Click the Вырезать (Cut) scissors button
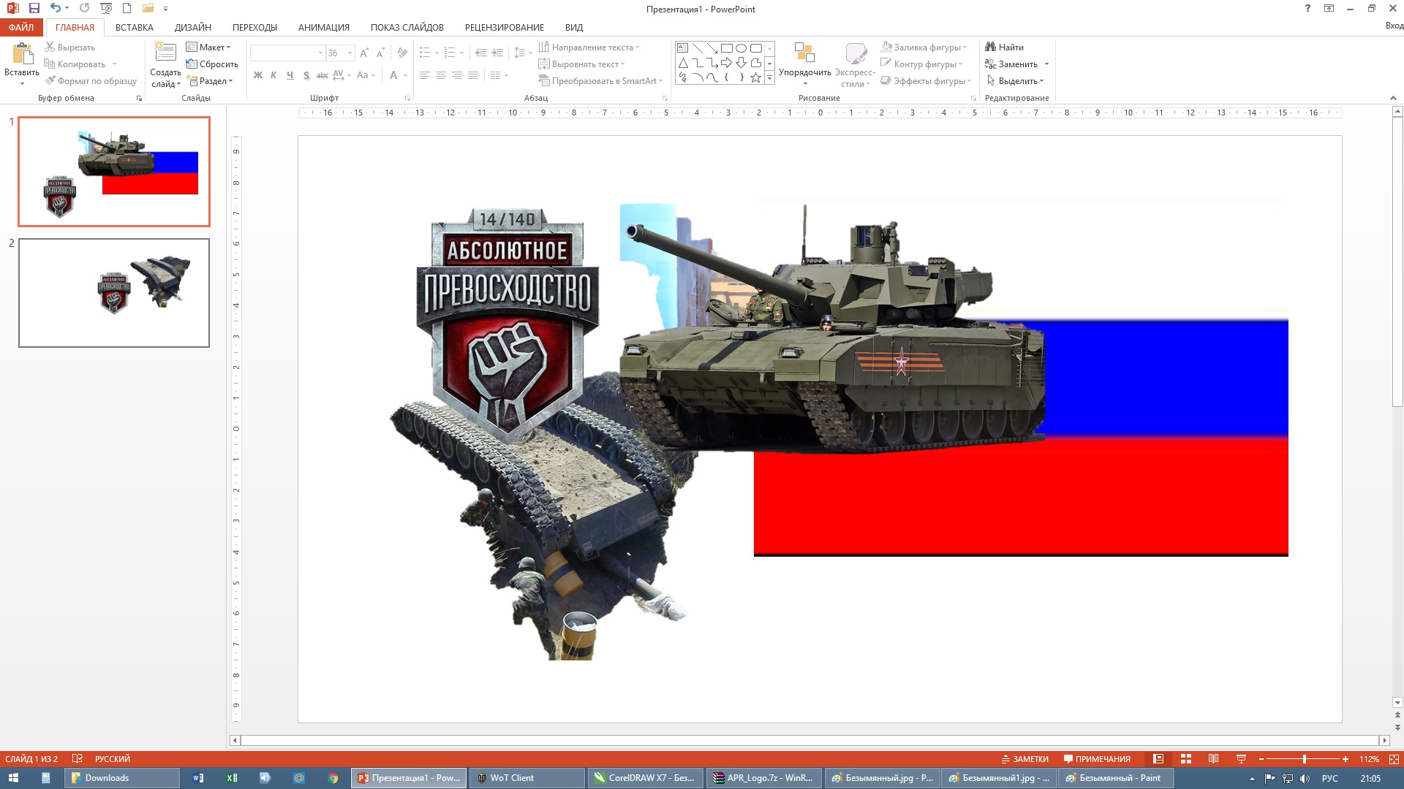The height and width of the screenshot is (789, 1404). pos(69,47)
